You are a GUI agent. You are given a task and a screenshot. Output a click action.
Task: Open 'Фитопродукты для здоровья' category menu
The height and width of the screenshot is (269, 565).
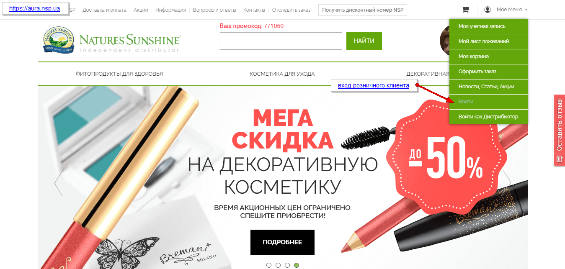coord(119,74)
